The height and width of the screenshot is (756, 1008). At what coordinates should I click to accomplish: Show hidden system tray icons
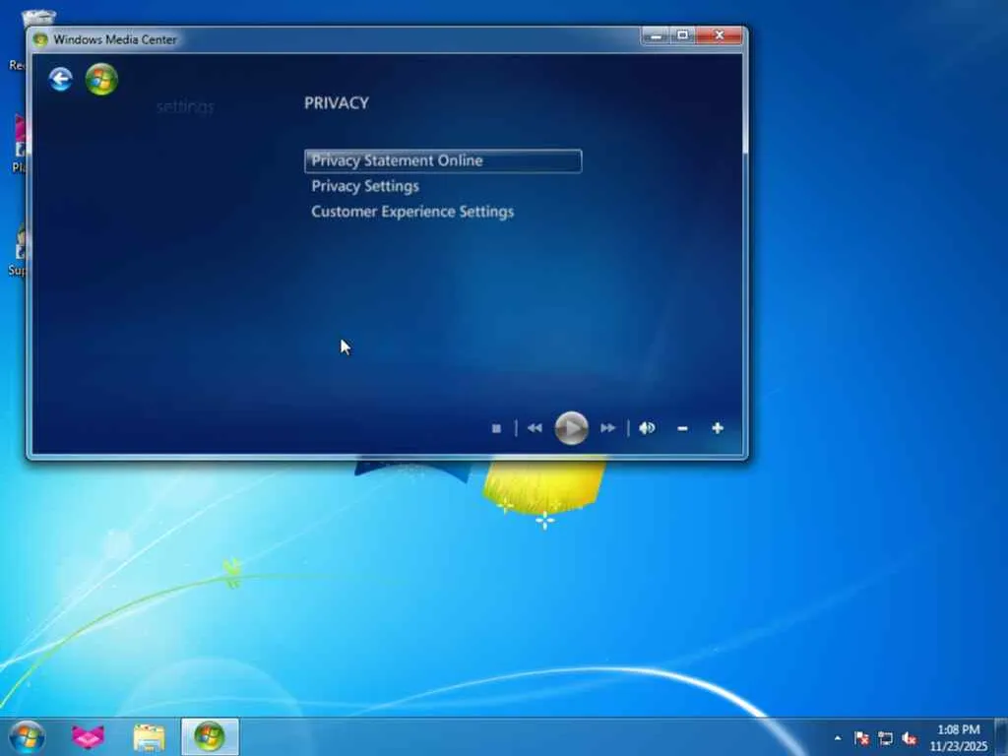pos(838,738)
